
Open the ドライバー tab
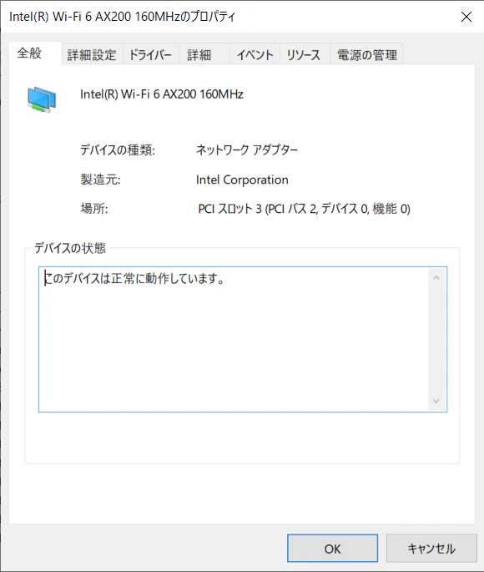click(x=150, y=55)
